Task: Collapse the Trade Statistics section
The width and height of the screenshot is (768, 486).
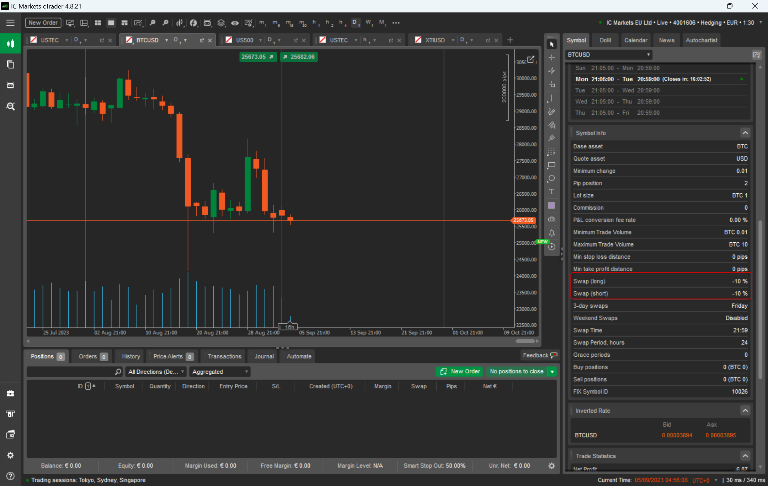Action: pyautogui.click(x=745, y=456)
